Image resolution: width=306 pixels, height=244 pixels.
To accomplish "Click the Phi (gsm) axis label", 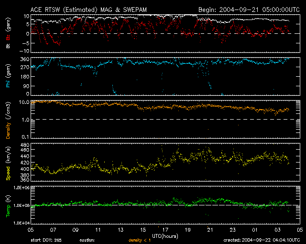I will (x=8, y=75).
